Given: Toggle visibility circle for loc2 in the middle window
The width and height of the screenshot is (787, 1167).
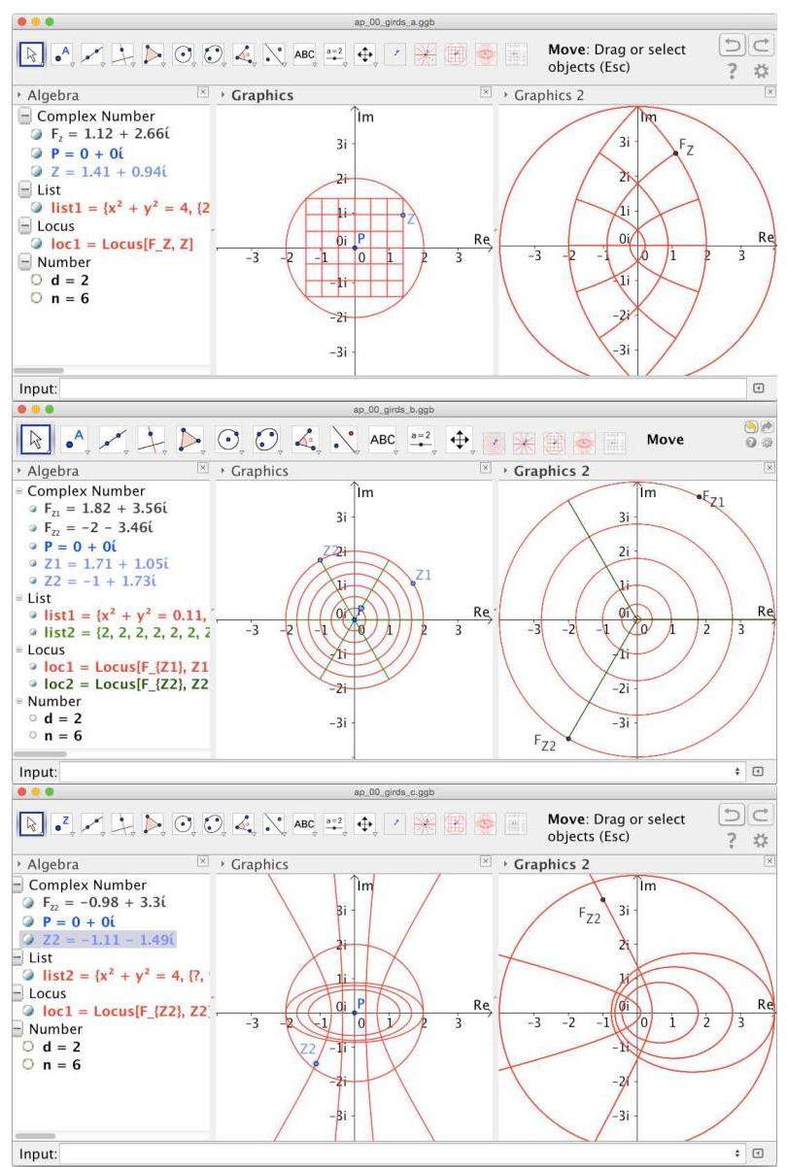Looking at the screenshot, I should point(33,684).
